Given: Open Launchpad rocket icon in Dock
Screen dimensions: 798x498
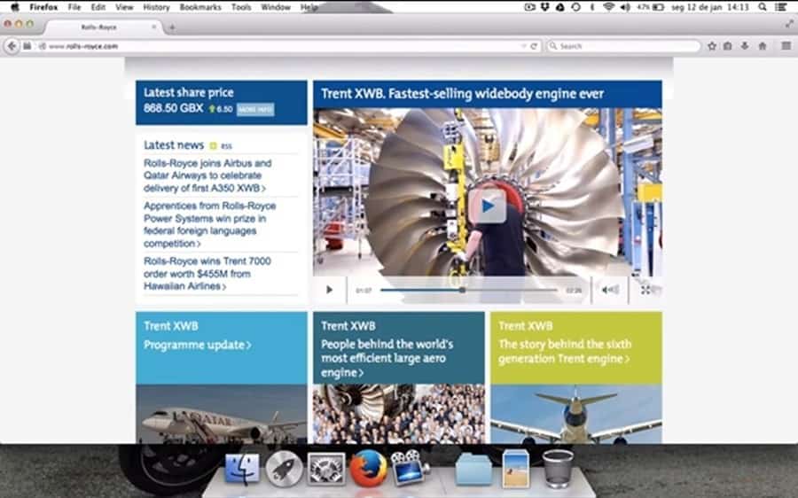Looking at the screenshot, I should 284,469.
